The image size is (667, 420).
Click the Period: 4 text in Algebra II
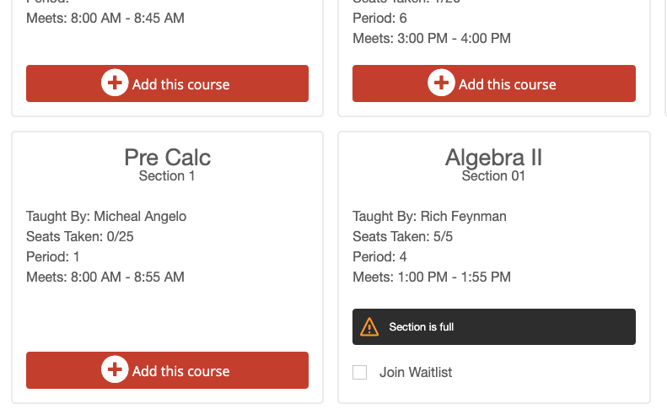coord(379,256)
